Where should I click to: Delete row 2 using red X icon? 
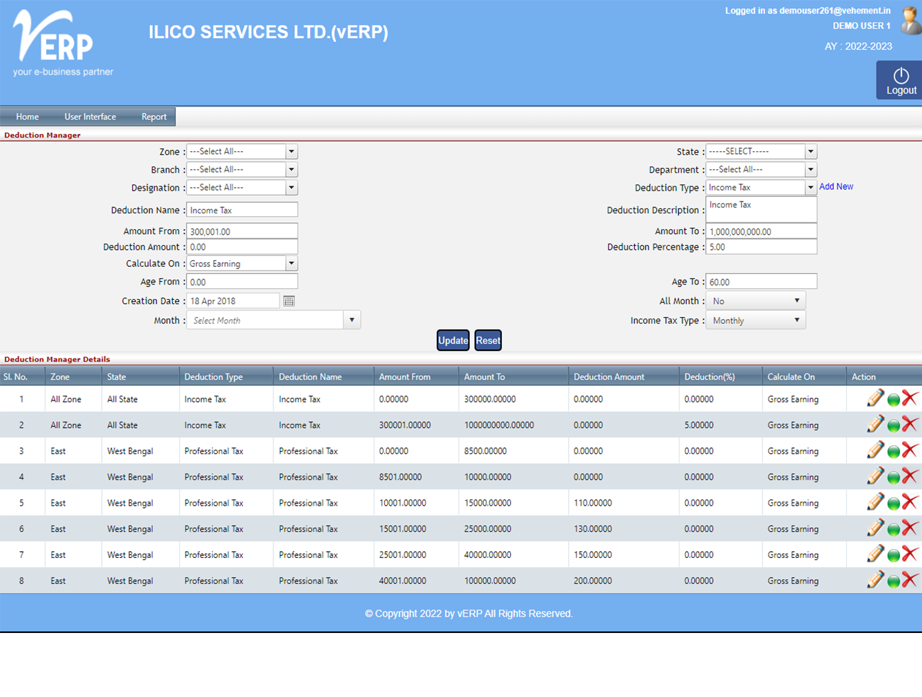click(x=910, y=424)
